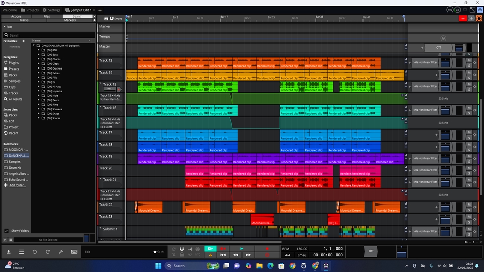Click the warning triangle in transport
484x272 pixels.
(210, 255)
